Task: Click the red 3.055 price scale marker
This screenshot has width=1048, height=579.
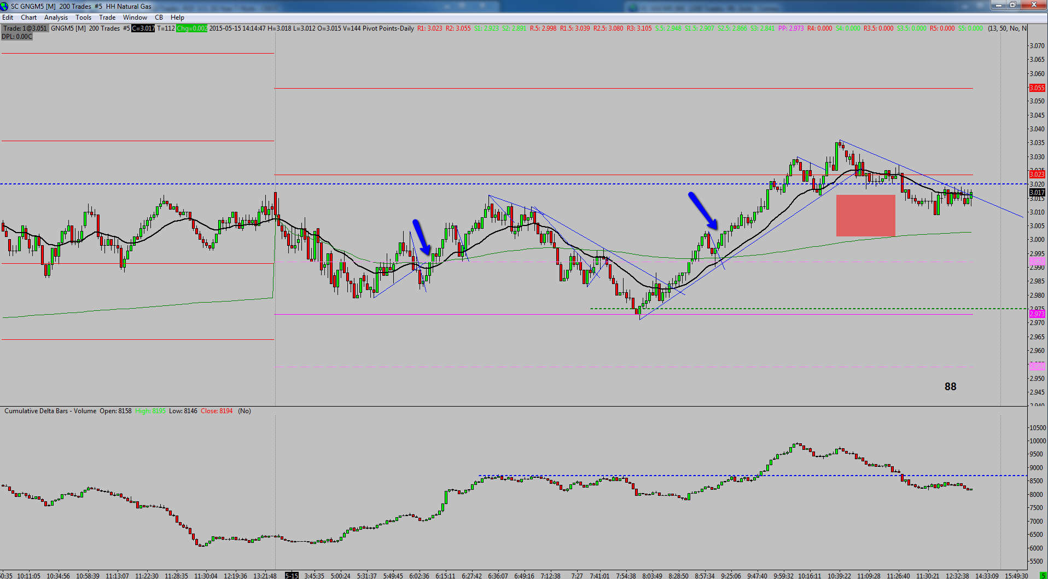Action: (x=1037, y=88)
